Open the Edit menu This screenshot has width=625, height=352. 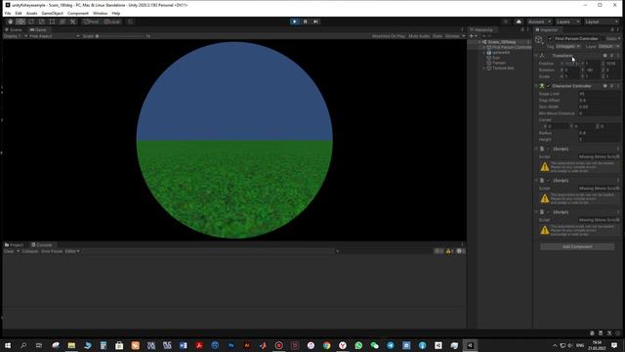19,13
